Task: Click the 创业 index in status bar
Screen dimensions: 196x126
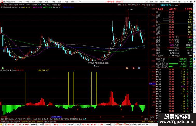Action: coord(79,124)
